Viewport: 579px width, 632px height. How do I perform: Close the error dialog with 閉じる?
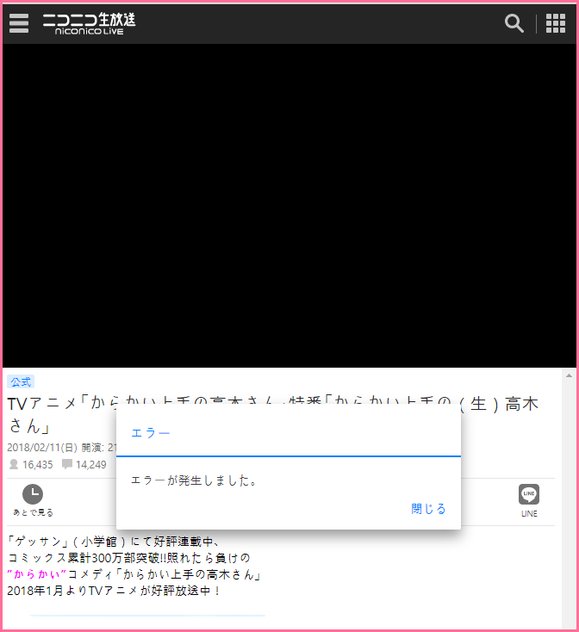[x=428, y=509]
